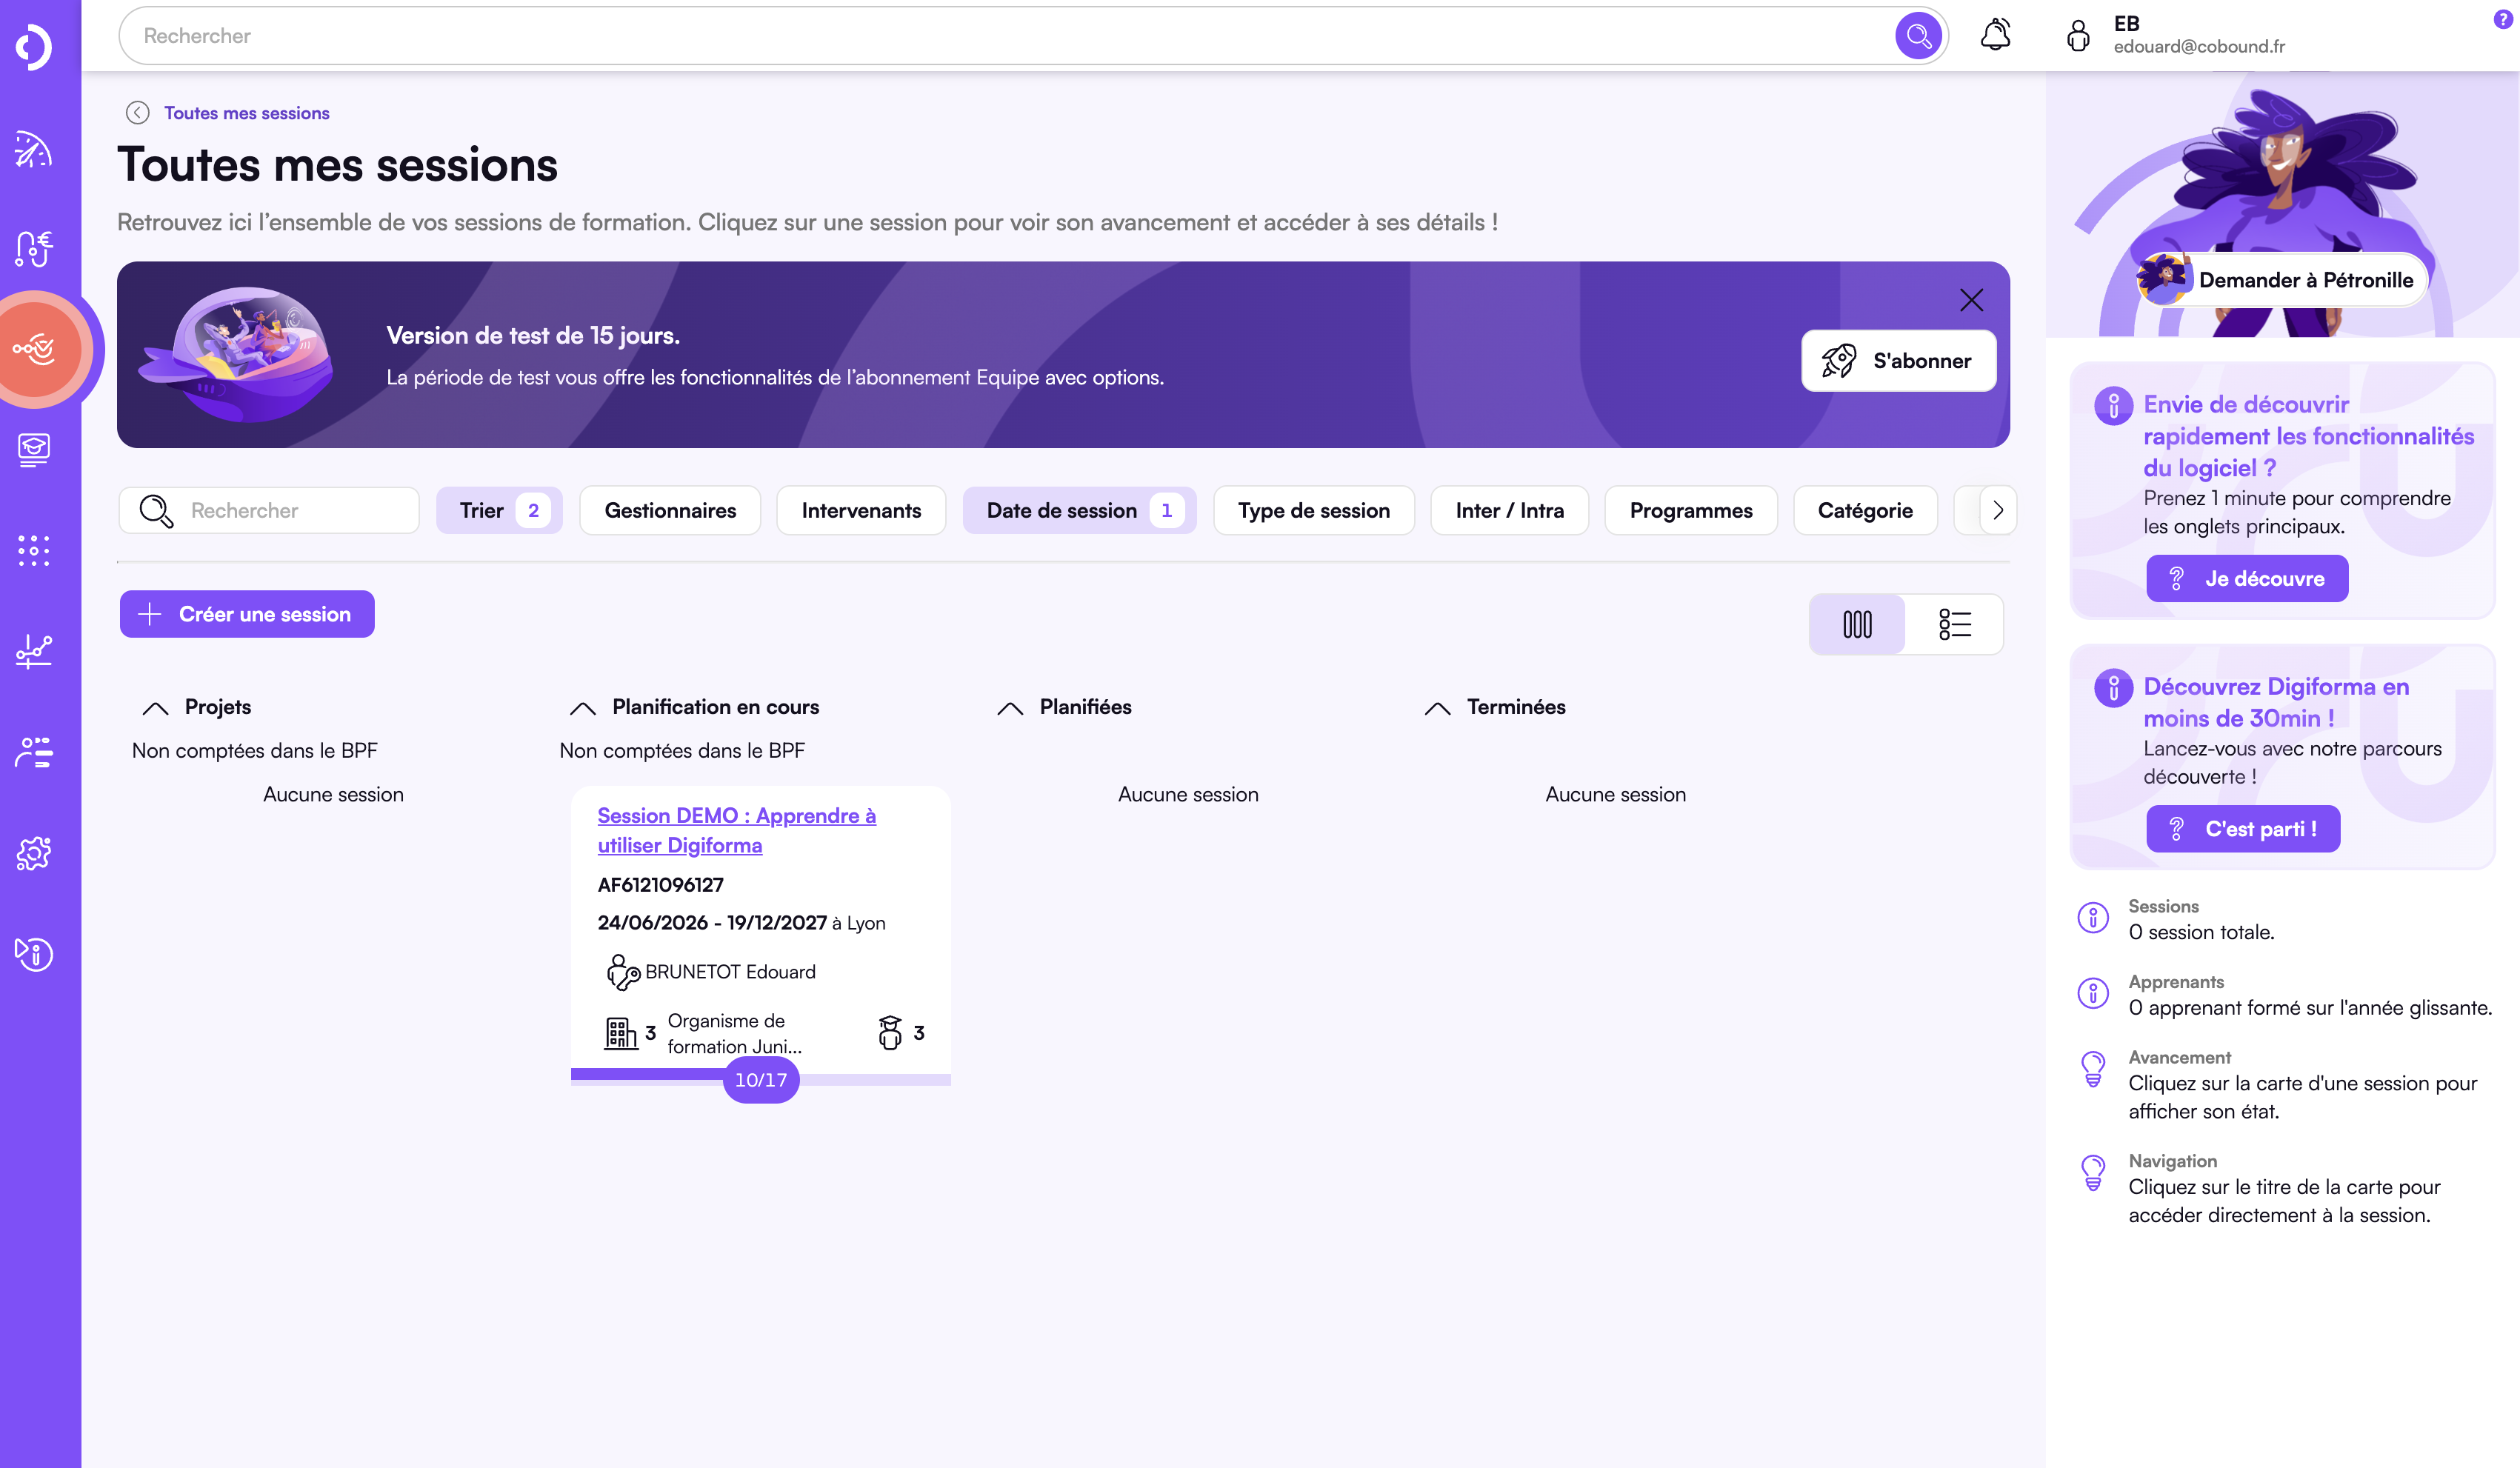The width and height of the screenshot is (2520, 1468).
Task: Click Je découvre button
Action: [2247, 579]
